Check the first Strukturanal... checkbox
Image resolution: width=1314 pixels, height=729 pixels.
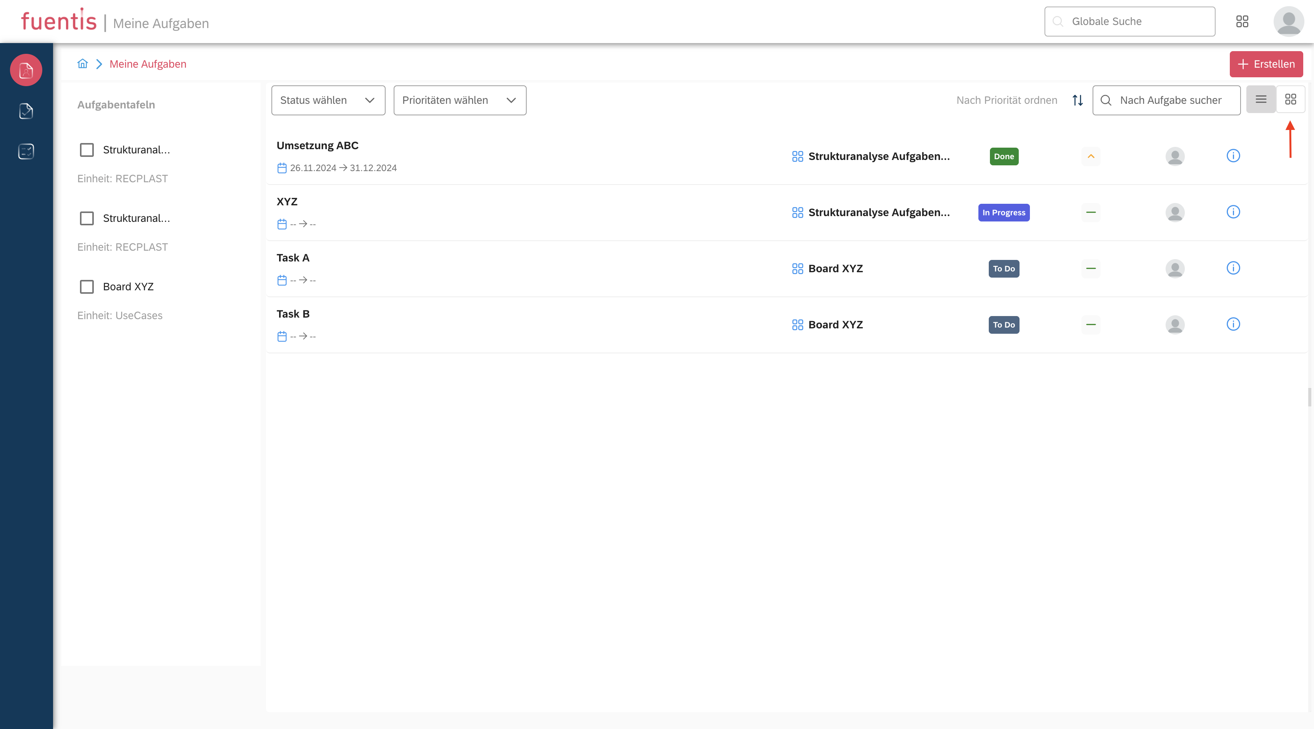click(x=87, y=150)
